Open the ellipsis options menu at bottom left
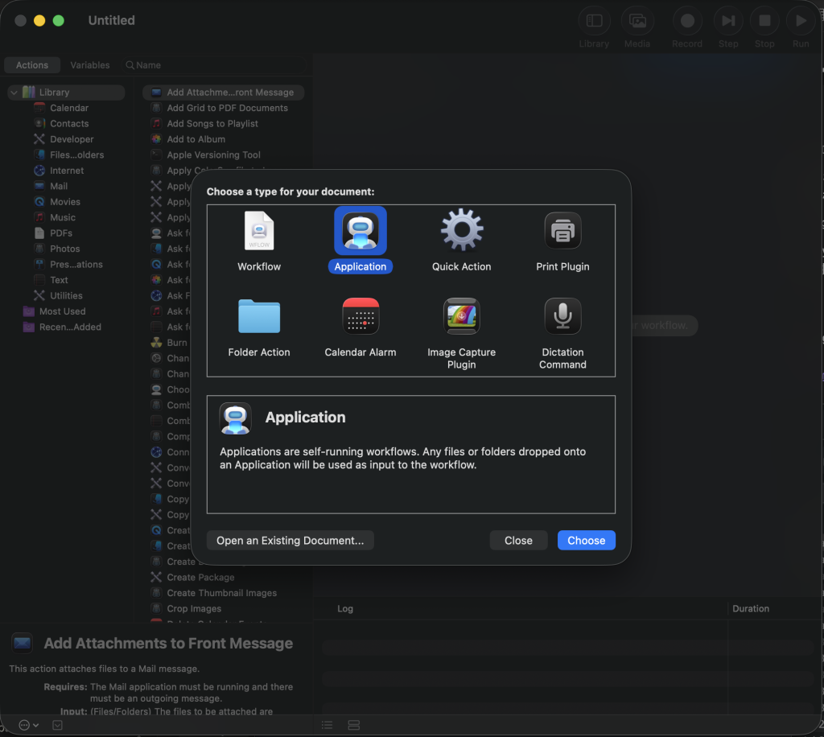 pyautogui.click(x=28, y=726)
